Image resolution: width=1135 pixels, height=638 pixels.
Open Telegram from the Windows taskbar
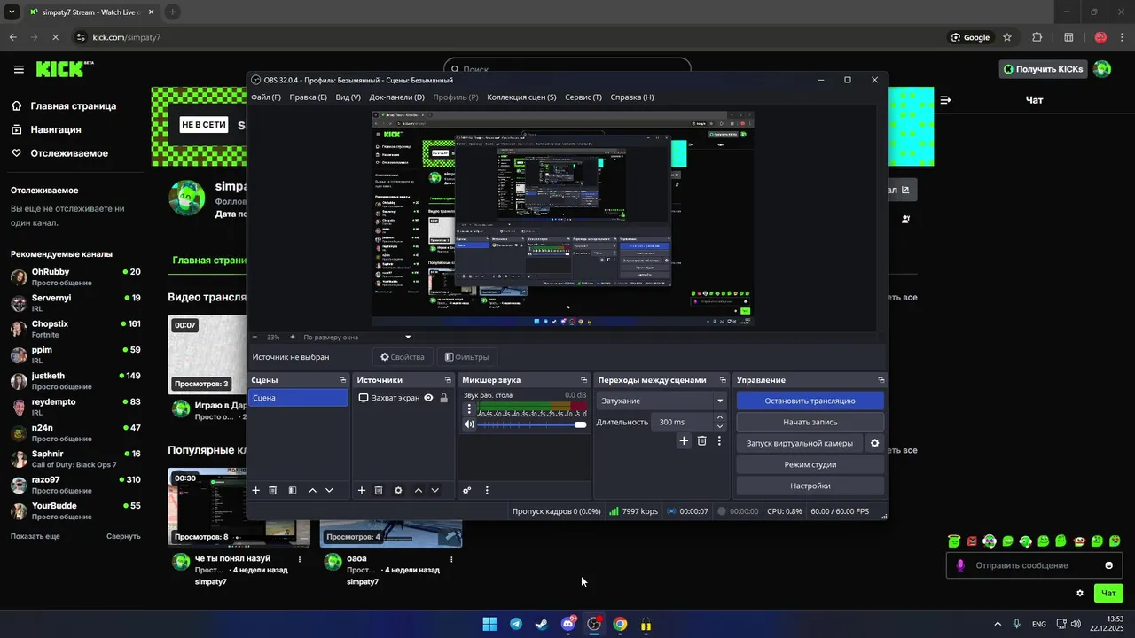coord(516,624)
